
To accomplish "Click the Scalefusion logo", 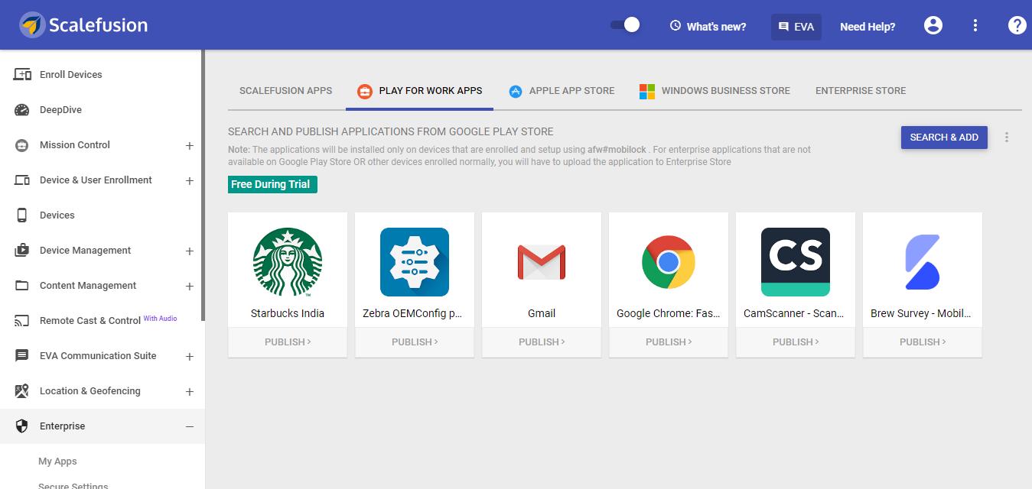I will tap(84, 25).
